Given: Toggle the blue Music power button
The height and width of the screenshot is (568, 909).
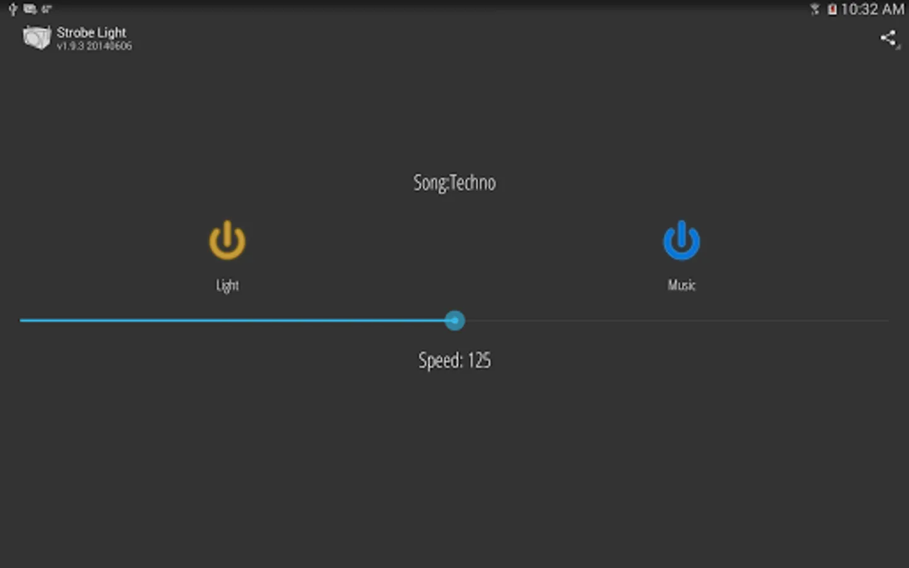Looking at the screenshot, I should click(x=682, y=240).
